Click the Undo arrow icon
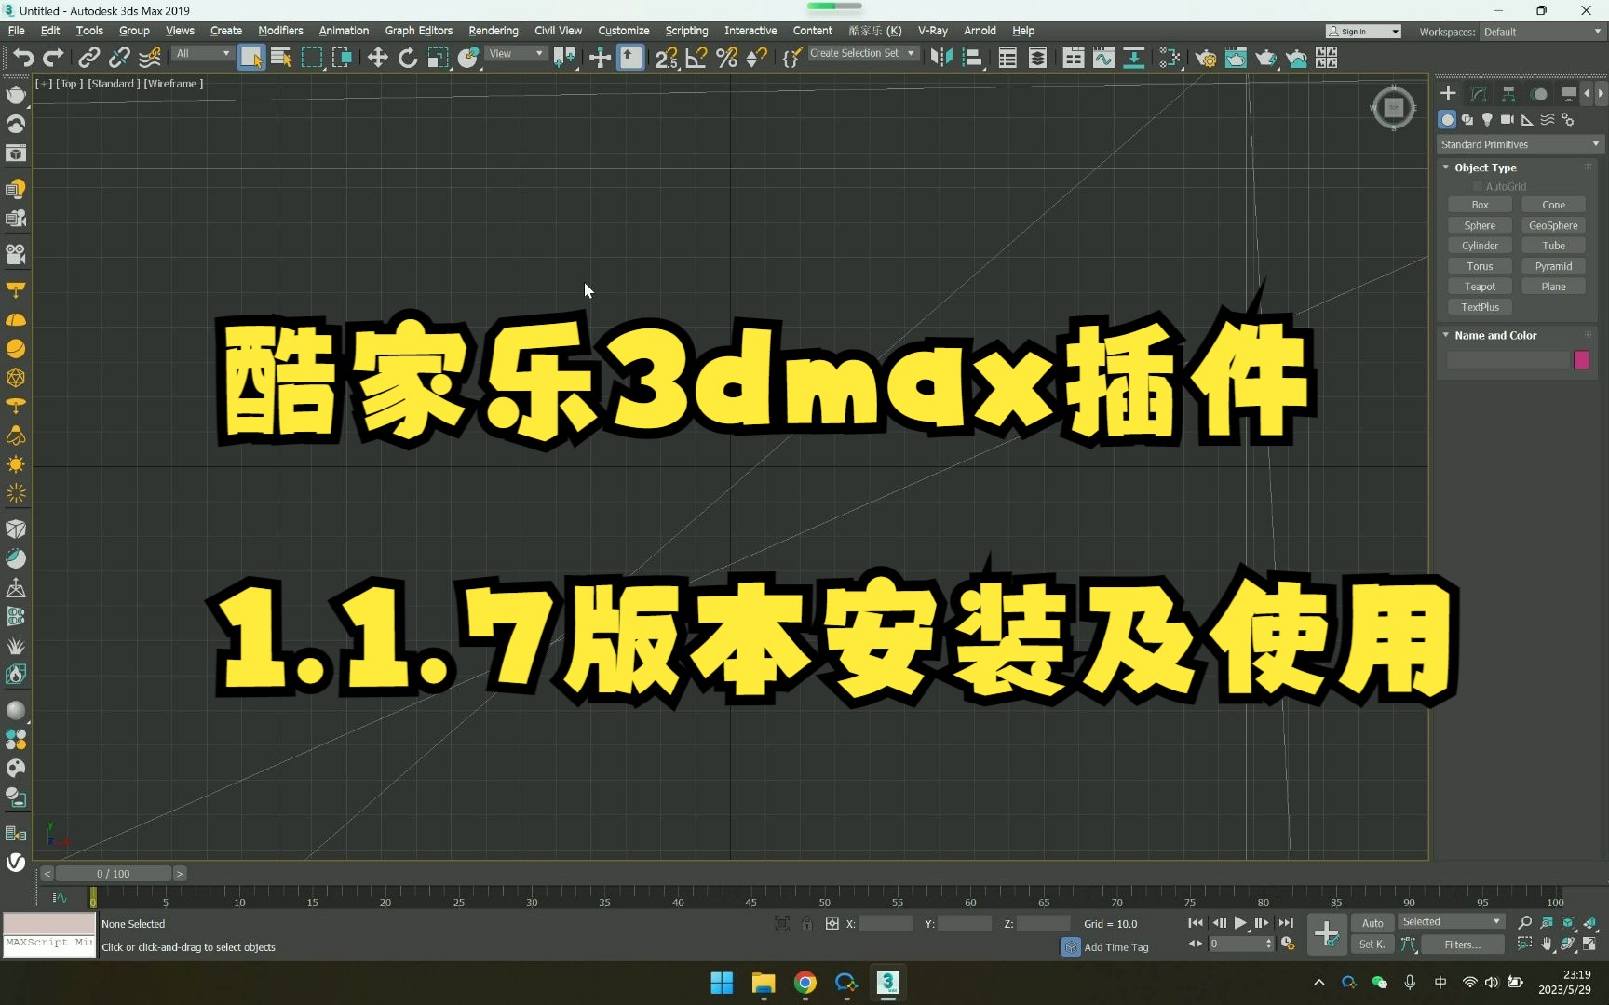Image resolution: width=1609 pixels, height=1005 pixels. 23,58
